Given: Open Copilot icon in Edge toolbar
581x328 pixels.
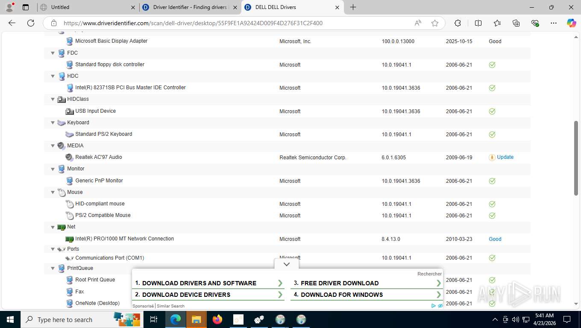Looking at the screenshot, I should 572,23.
